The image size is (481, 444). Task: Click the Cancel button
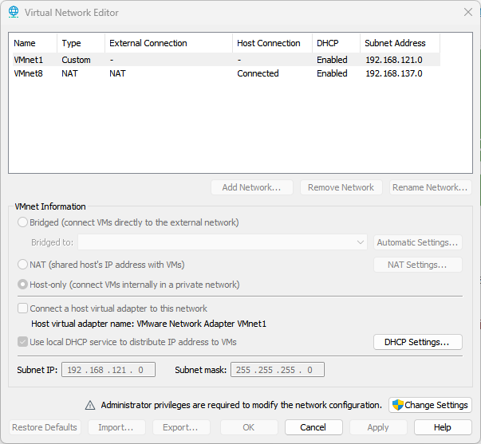313,427
